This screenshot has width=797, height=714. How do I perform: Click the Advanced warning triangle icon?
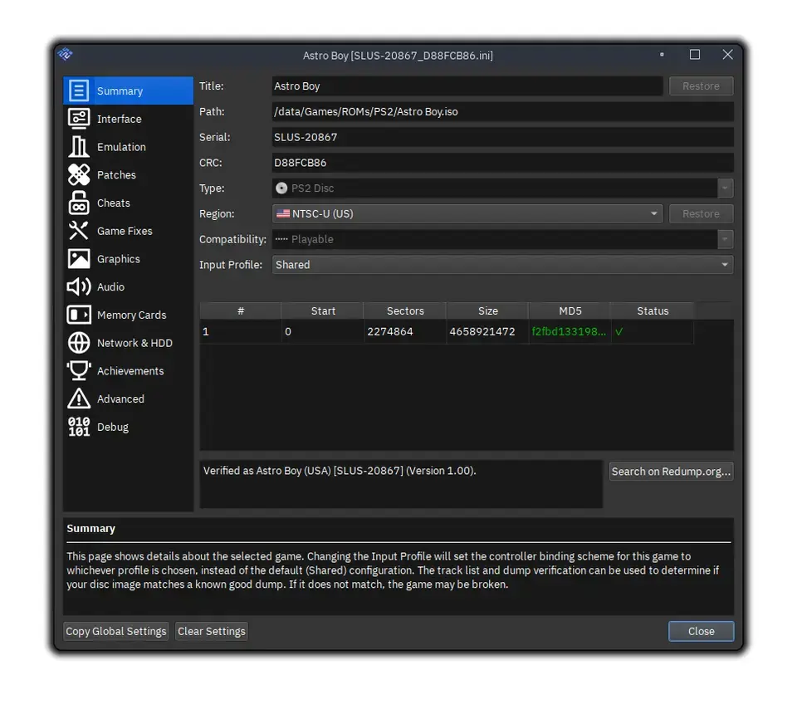tap(79, 399)
